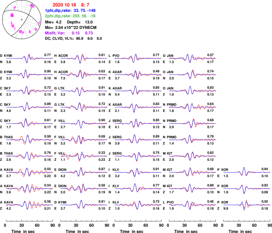This screenshot has width=272, height=233.
Task: Click the 'O JAN' label of Z component
Action: [x=168, y=88]
